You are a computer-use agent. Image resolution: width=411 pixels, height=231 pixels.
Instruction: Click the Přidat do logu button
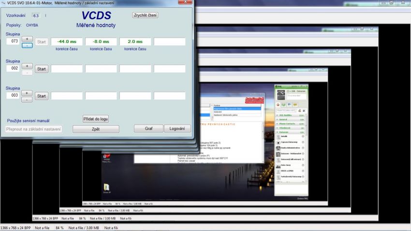point(96,119)
